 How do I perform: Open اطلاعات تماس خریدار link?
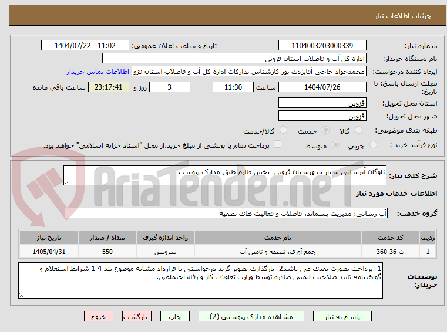coord(98,72)
